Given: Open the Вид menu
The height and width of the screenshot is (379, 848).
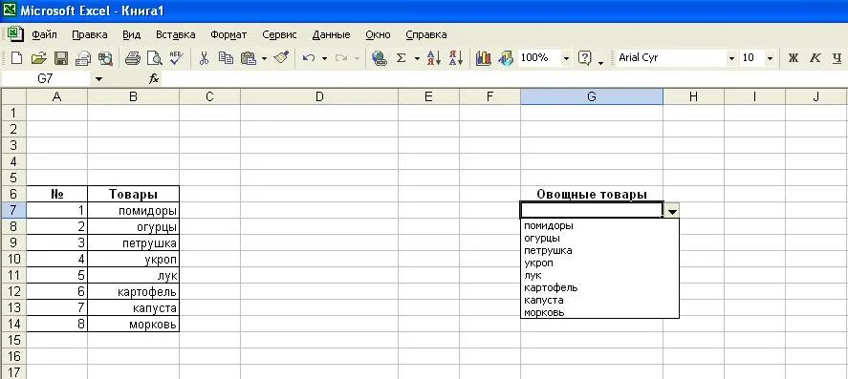Looking at the screenshot, I should pyautogui.click(x=131, y=34).
